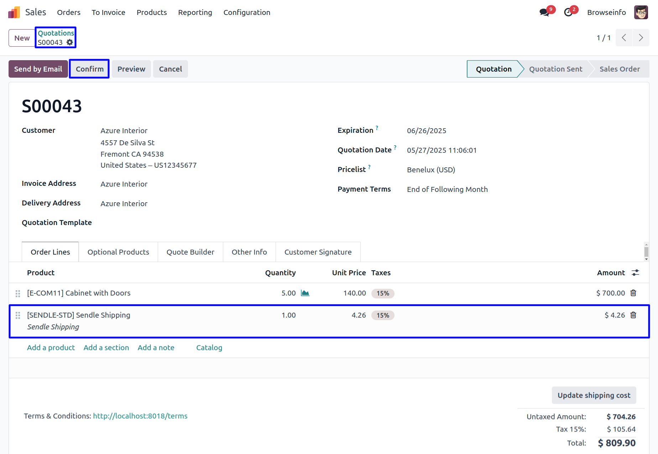The height and width of the screenshot is (454, 658).
Task: Click the order lines vertical scrollbar
Action: pyautogui.click(x=646, y=252)
